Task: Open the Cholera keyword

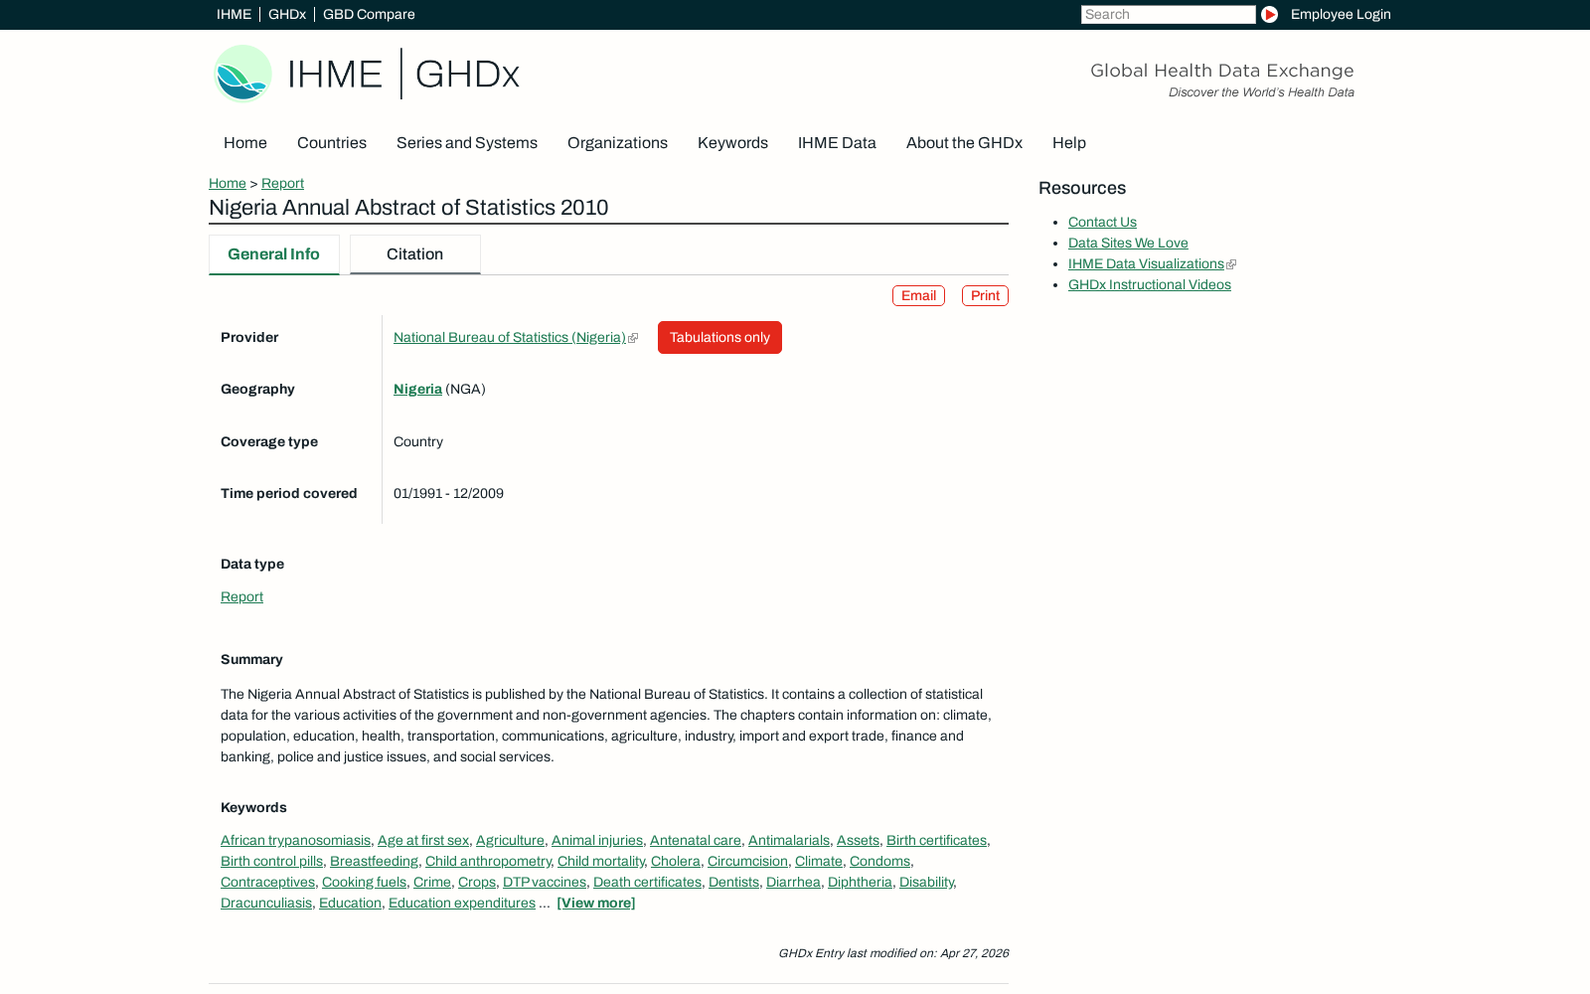Action: pyautogui.click(x=676, y=861)
